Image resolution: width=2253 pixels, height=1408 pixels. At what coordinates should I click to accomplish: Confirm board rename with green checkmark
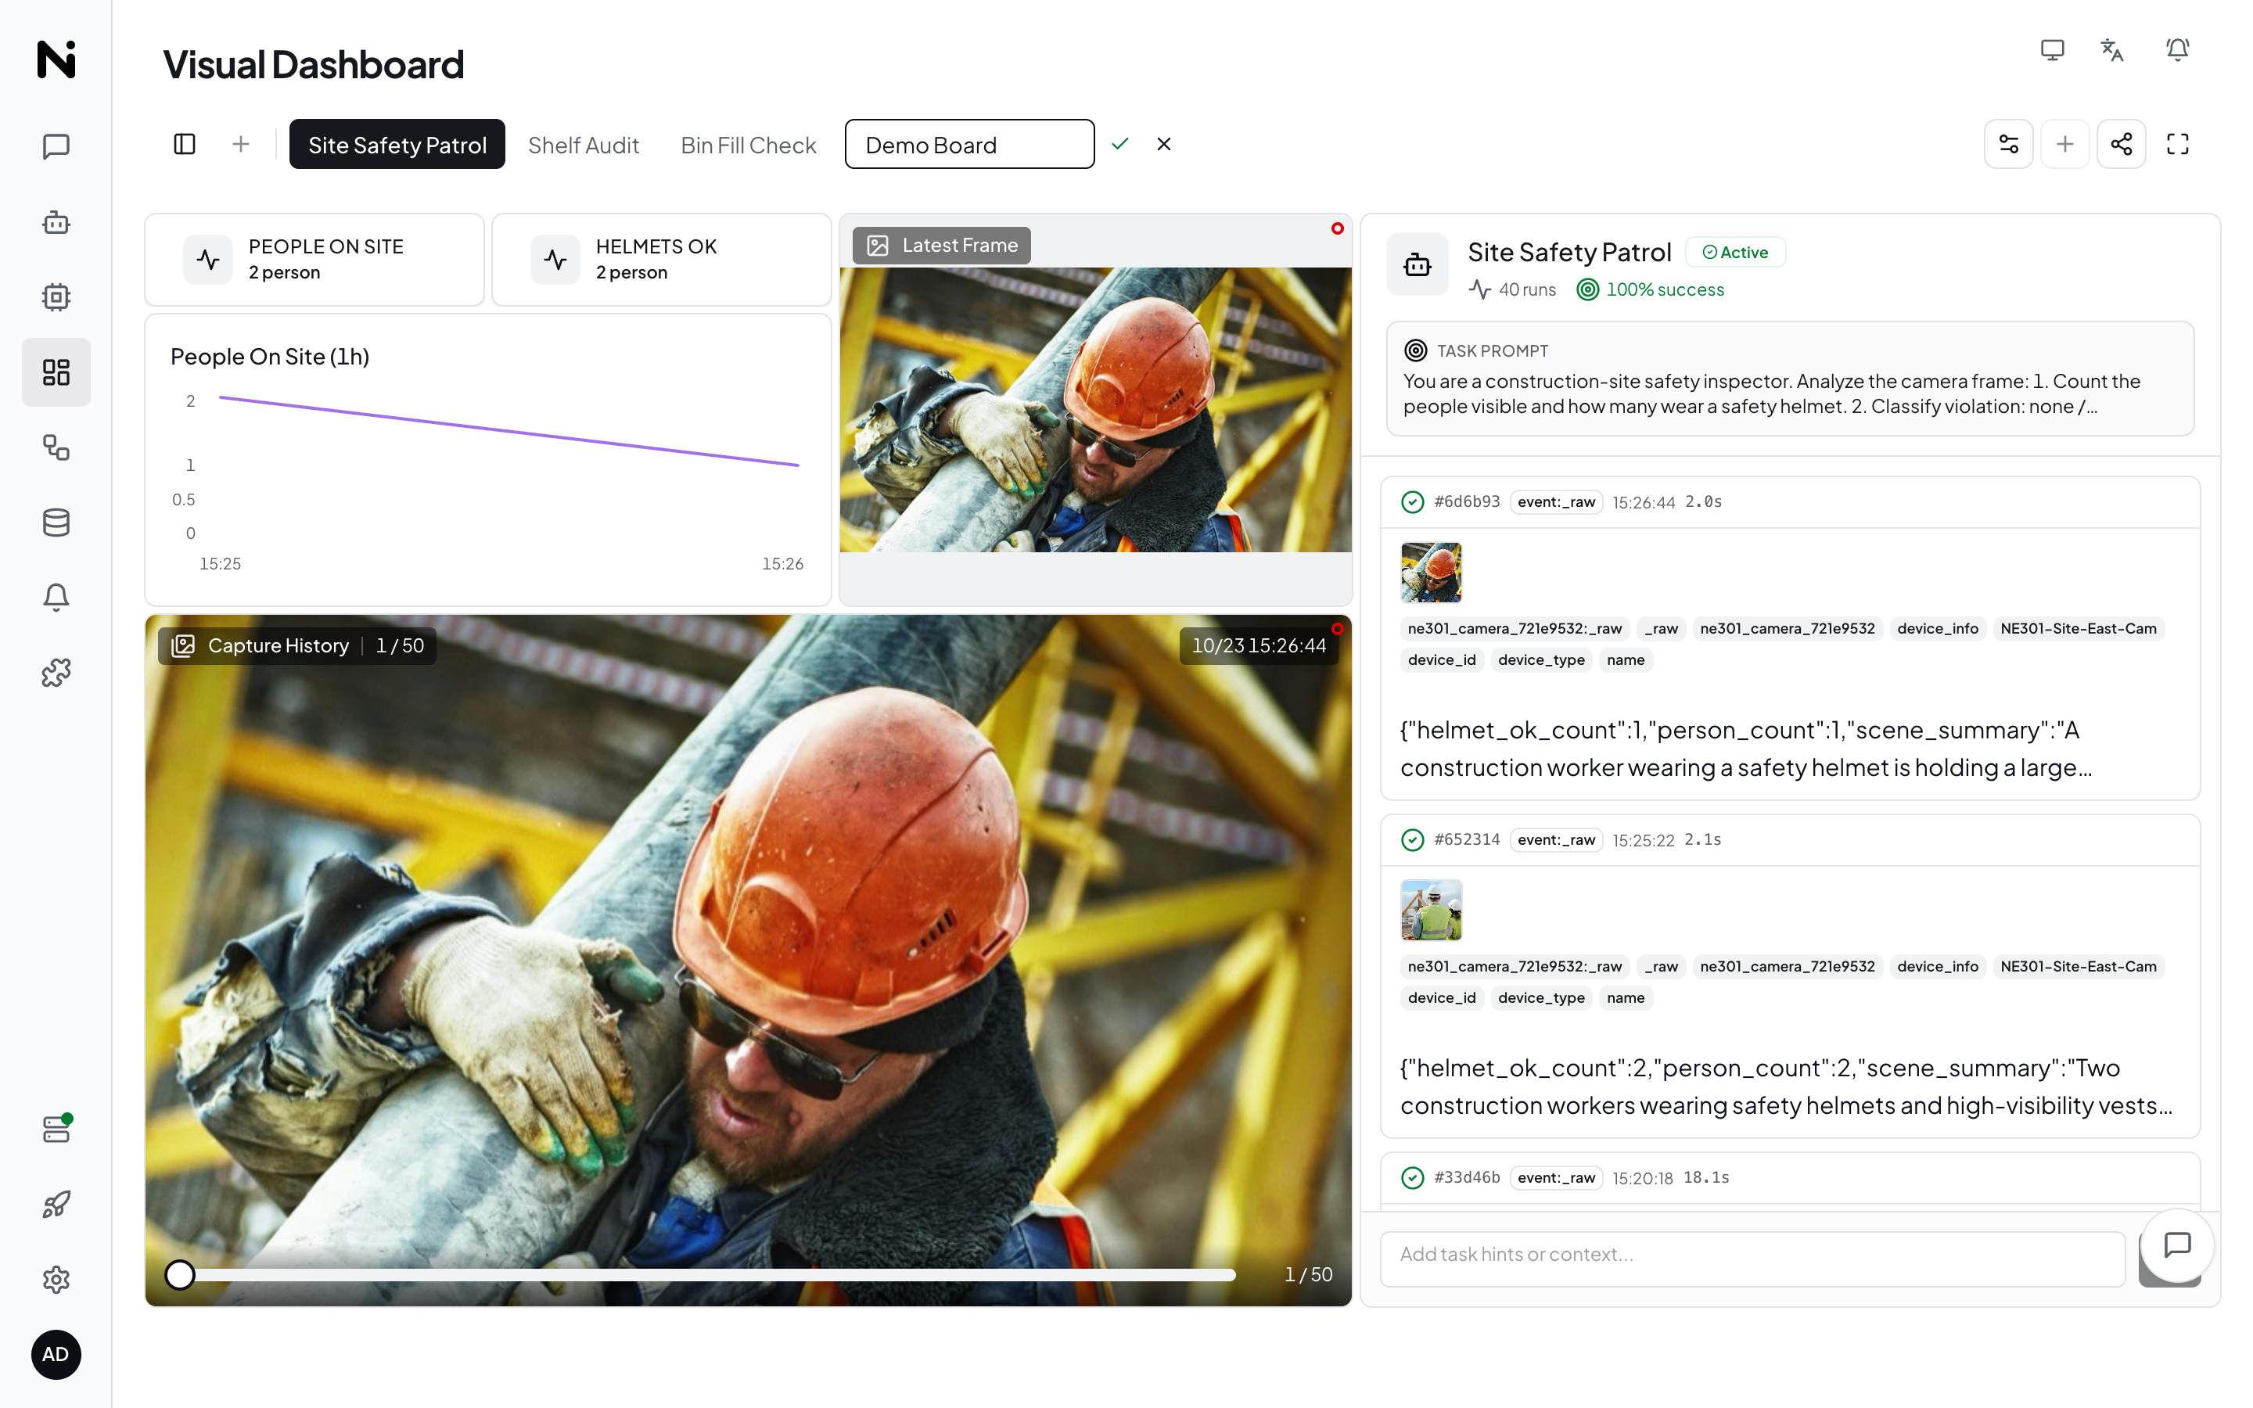(1120, 145)
